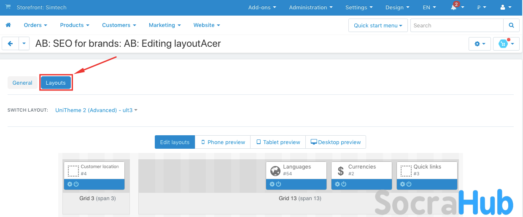Click the shopping cart storefront icon
523x217 pixels.
coord(8,7)
